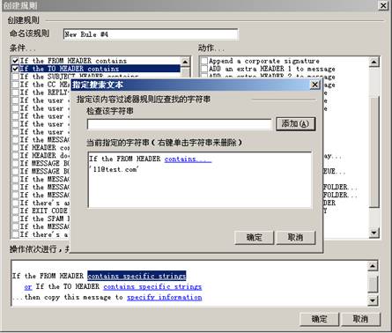Select the '11@test.com' string entry
Image resolution: width=392 pixels, height=333 pixels.
(114, 169)
